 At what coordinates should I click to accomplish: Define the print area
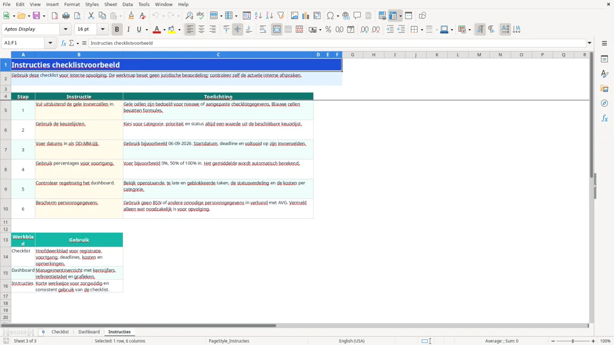tap(382, 16)
